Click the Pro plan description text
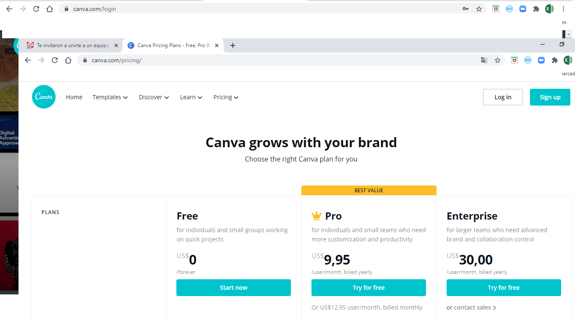This screenshot has height=323, width=575. tap(369, 235)
